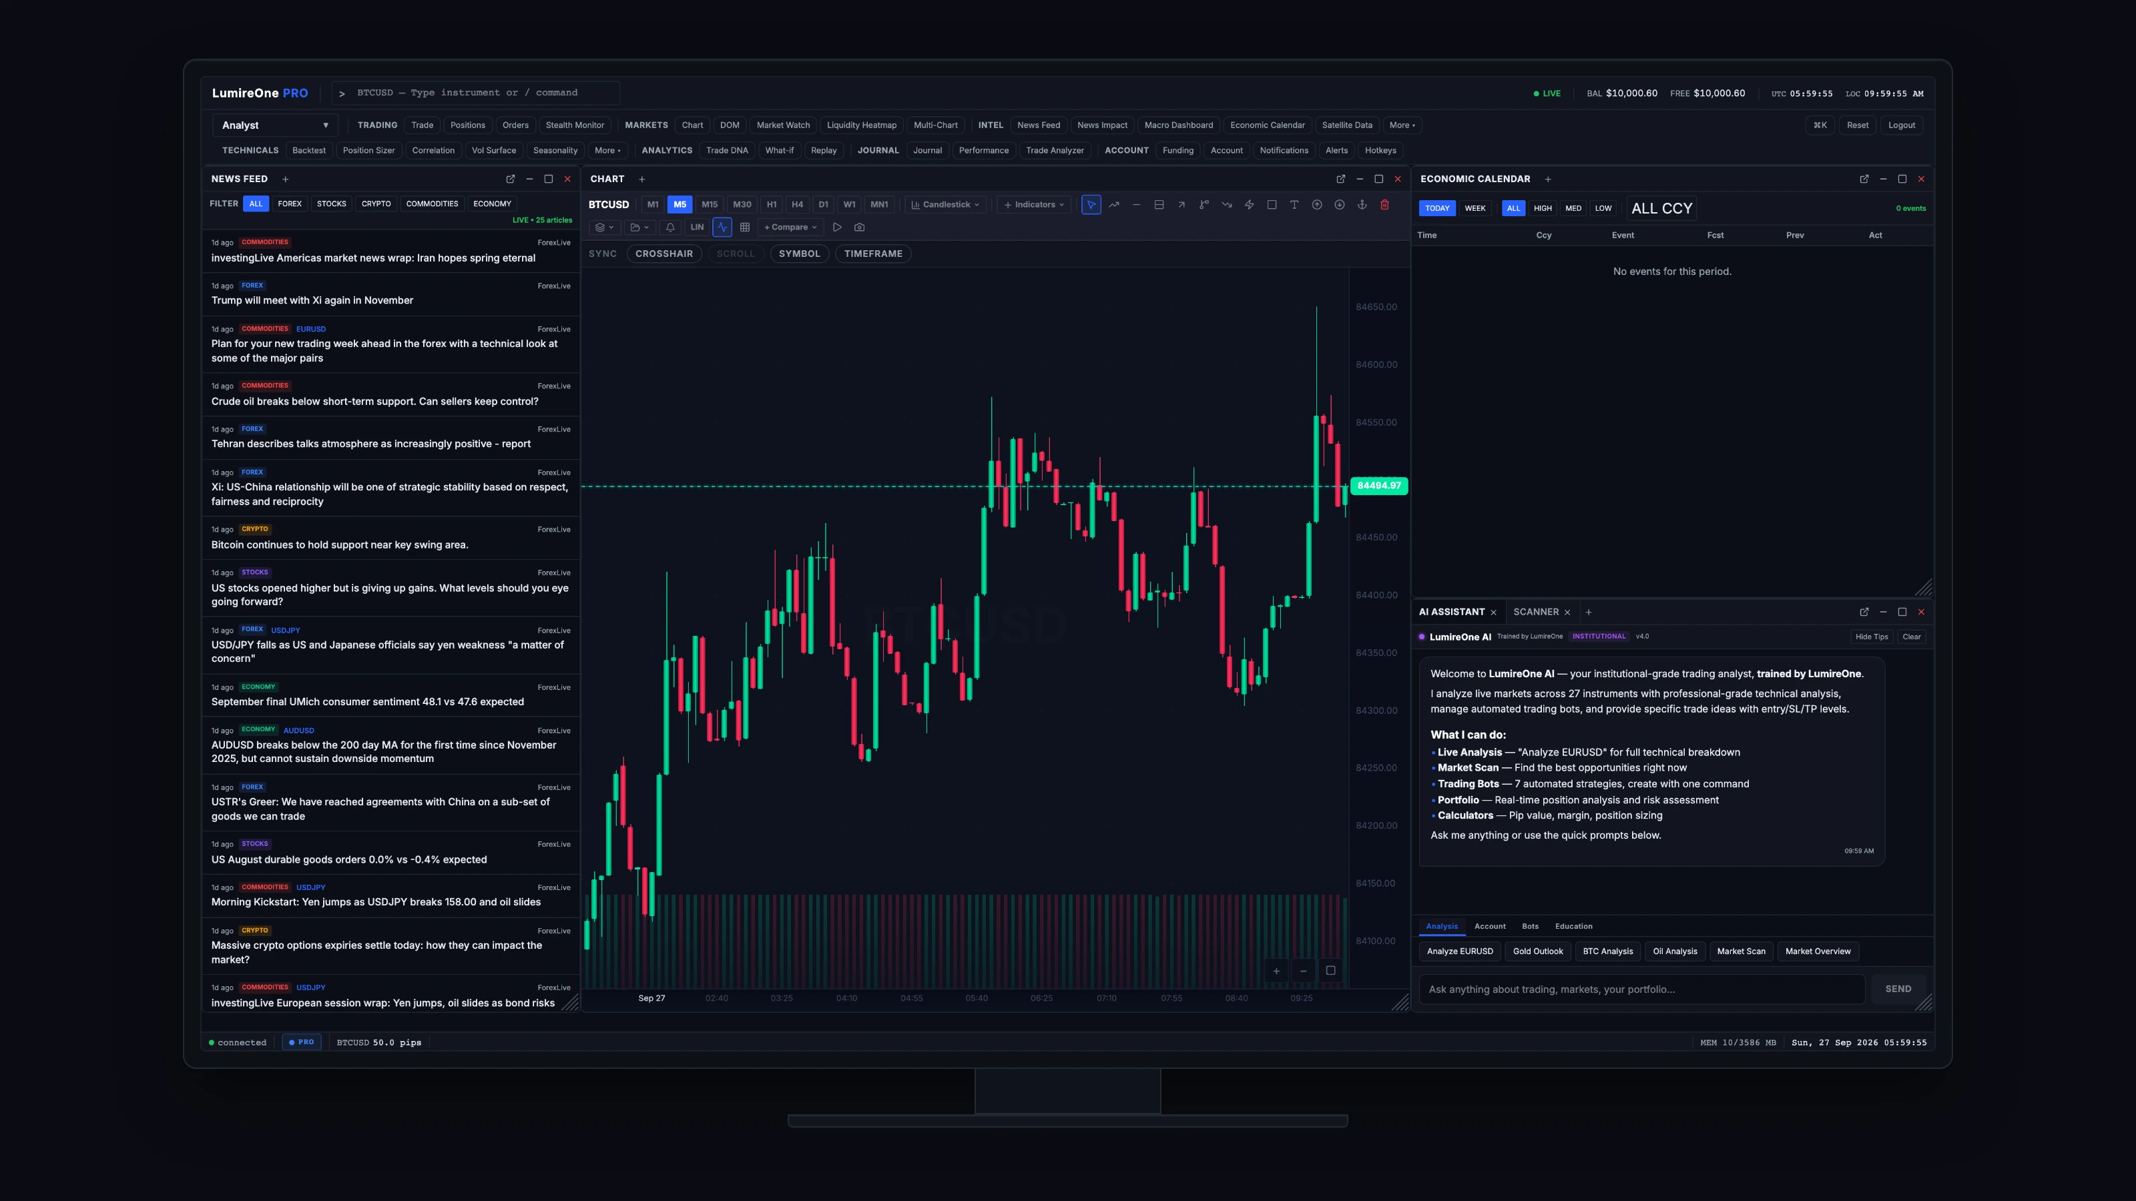Open the Analyst workspace dropdown
2136x1201 pixels.
point(274,125)
